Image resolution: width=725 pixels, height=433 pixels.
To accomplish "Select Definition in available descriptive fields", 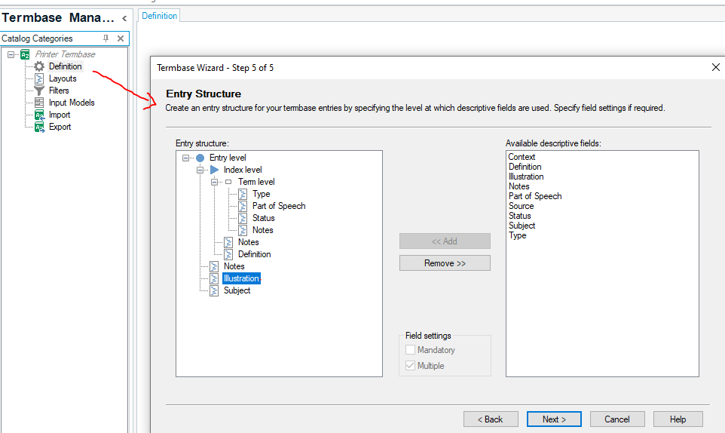I will [525, 167].
